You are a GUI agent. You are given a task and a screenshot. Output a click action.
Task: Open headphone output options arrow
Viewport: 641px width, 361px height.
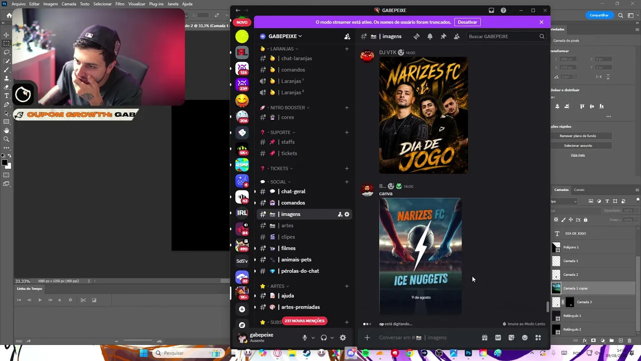(332, 337)
